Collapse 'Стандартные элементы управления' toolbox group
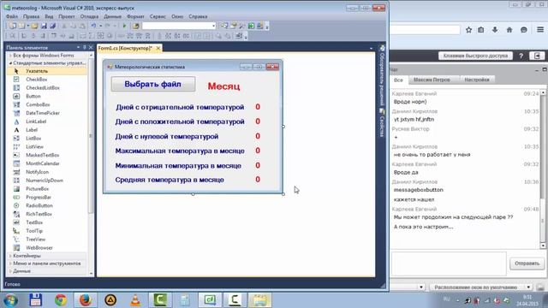Viewport: 548px width, 308px height. (10, 63)
